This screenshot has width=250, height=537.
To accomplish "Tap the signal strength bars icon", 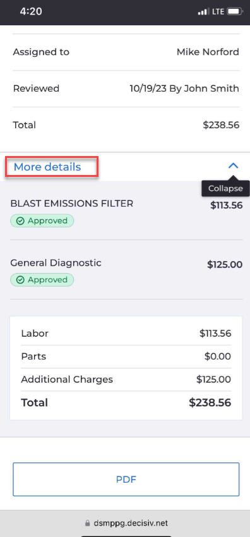I will coord(203,11).
